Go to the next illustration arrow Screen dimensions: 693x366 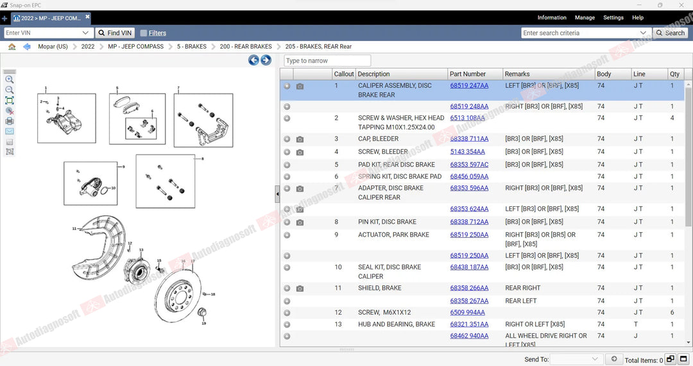tap(266, 60)
